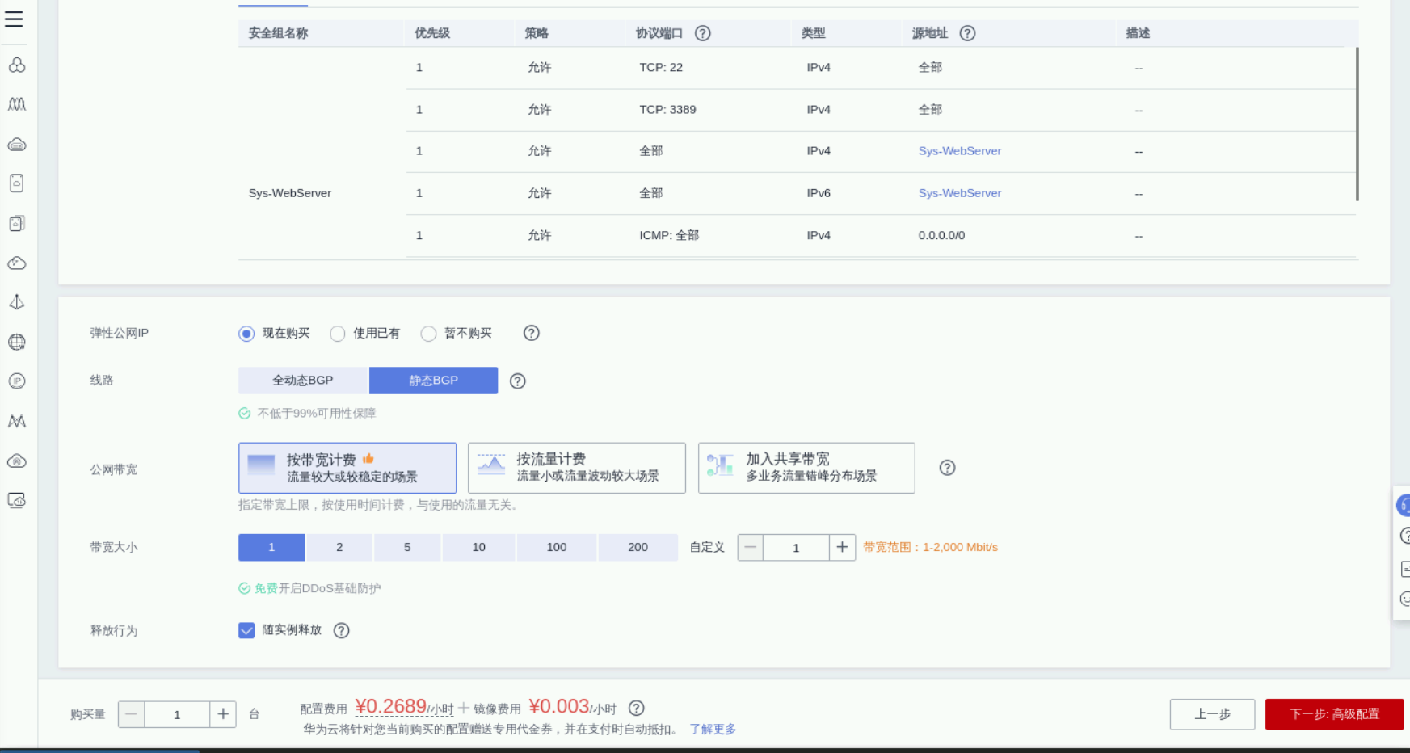This screenshot has width=1410, height=753.
Task: Click the 带宽范围：1-2,000 Mbit/s hint text
Action: pyautogui.click(x=930, y=547)
